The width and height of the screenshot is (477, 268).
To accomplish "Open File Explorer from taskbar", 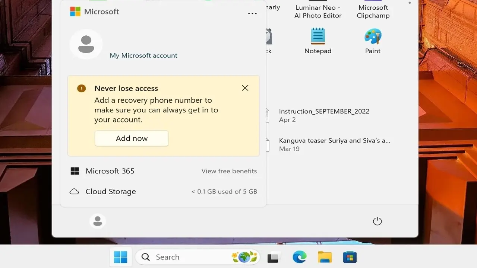I will pyautogui.click(x=325, y=257).
